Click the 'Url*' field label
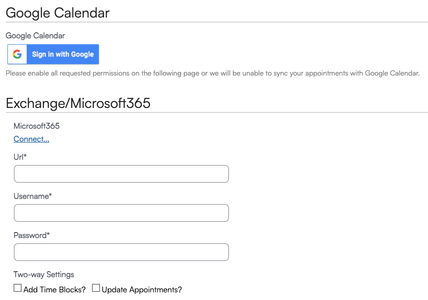Viewport: 428px width, 300px height. point(20,157)
